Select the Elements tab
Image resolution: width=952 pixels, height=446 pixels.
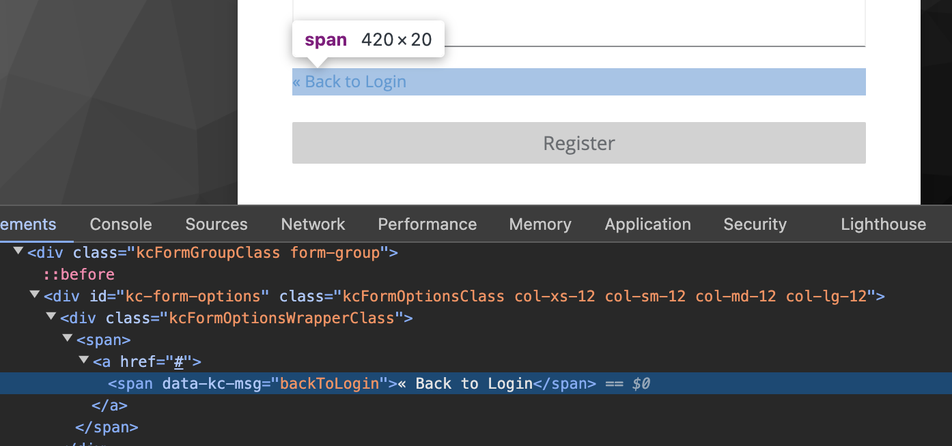(28, 224)
